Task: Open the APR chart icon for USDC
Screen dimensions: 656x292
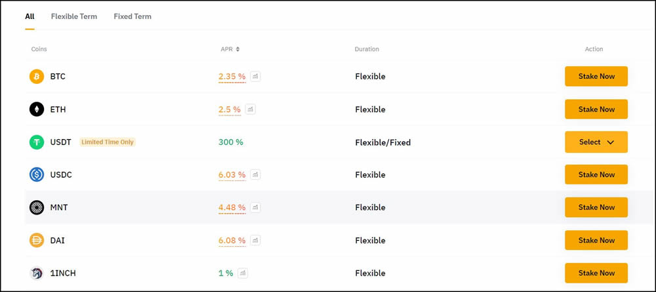Action: [255, 175]
